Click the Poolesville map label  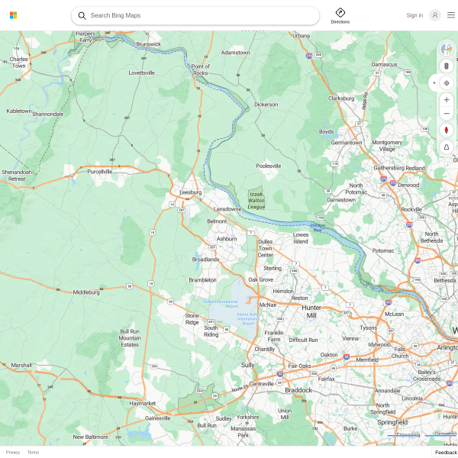pos(269,166)
